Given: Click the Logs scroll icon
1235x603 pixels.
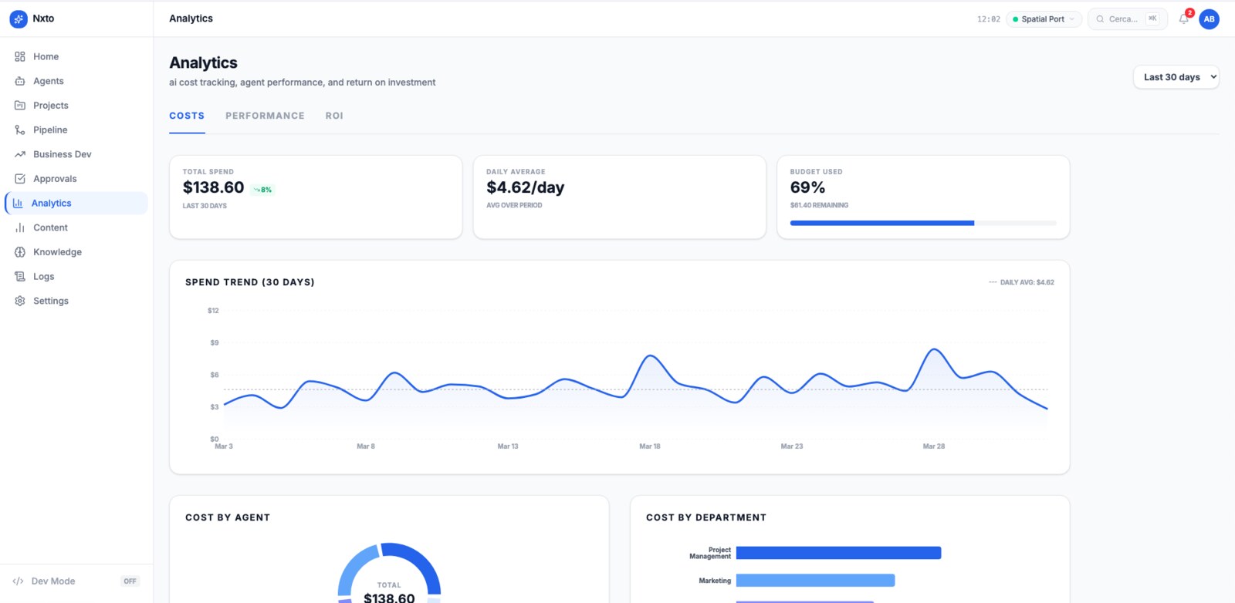Looking at the screenshot, I should click(20, 277).
